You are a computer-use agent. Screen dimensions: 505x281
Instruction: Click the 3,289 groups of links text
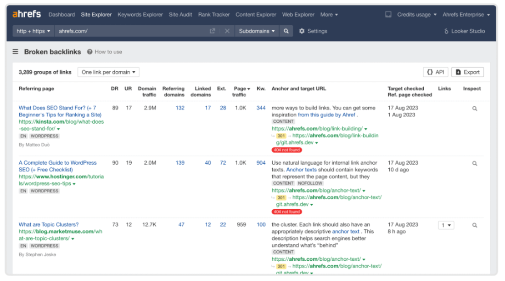tap(45, 72)
